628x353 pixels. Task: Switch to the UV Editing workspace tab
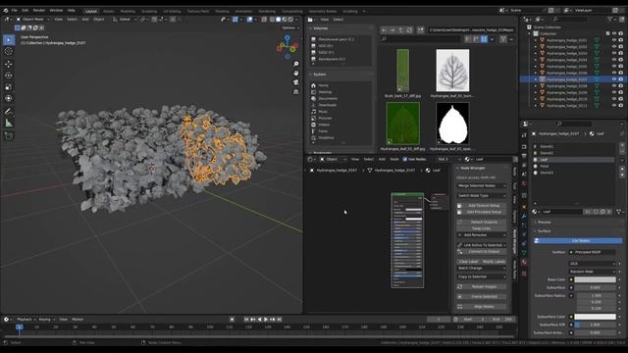pos(172,11)
